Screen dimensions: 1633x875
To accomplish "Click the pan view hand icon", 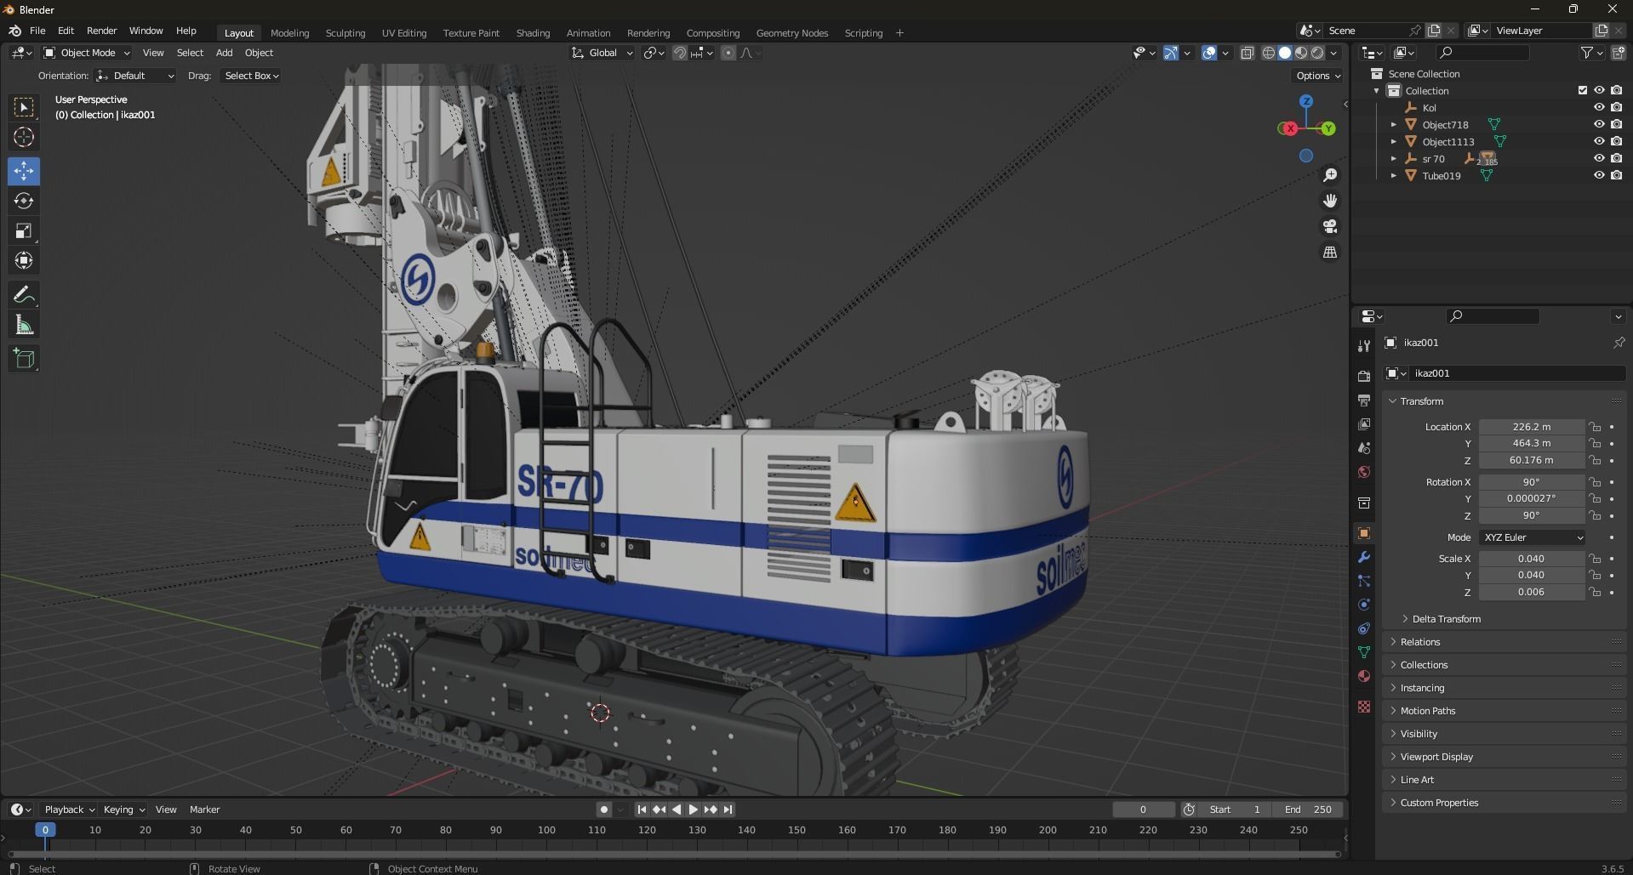I will [1330, 201].
